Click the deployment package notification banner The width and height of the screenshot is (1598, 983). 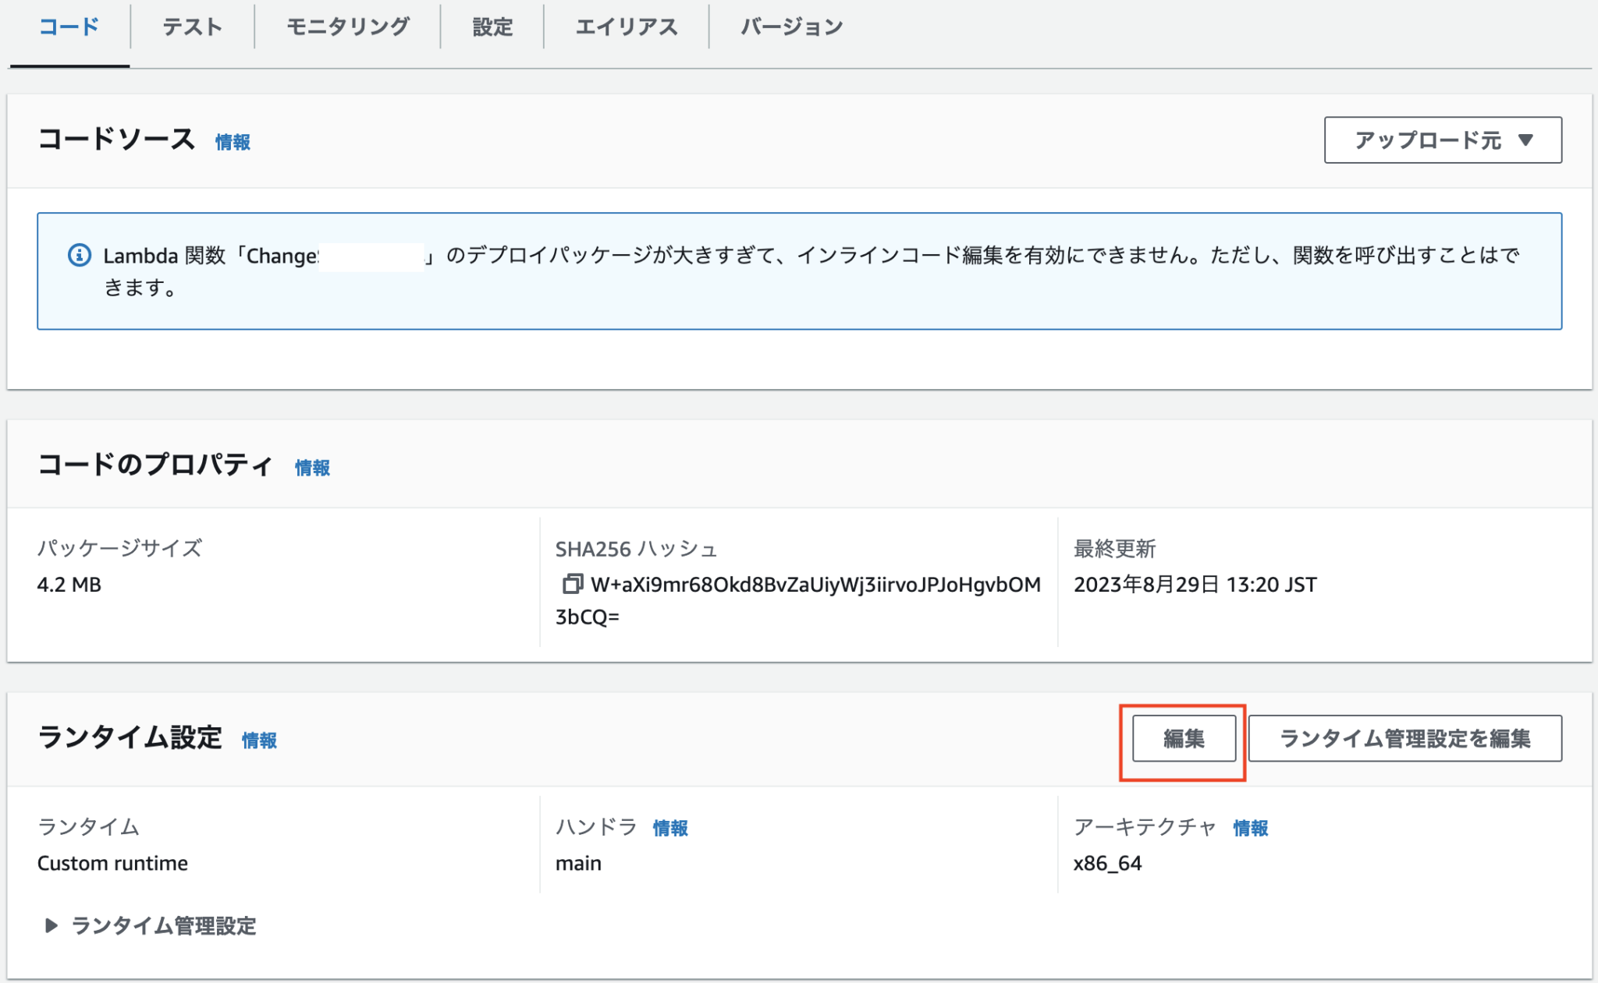point(799,270)
